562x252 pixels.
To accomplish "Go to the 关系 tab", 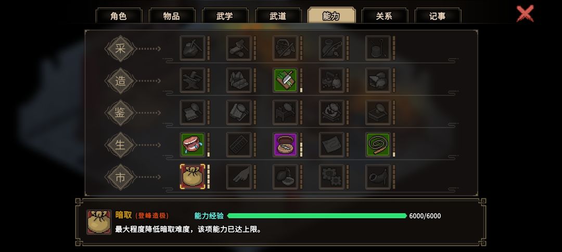I will tap(384, 16).
